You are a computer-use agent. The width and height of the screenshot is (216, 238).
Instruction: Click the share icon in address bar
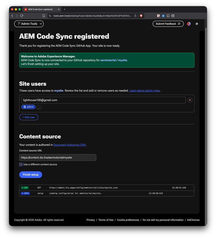tap(135, 16)
